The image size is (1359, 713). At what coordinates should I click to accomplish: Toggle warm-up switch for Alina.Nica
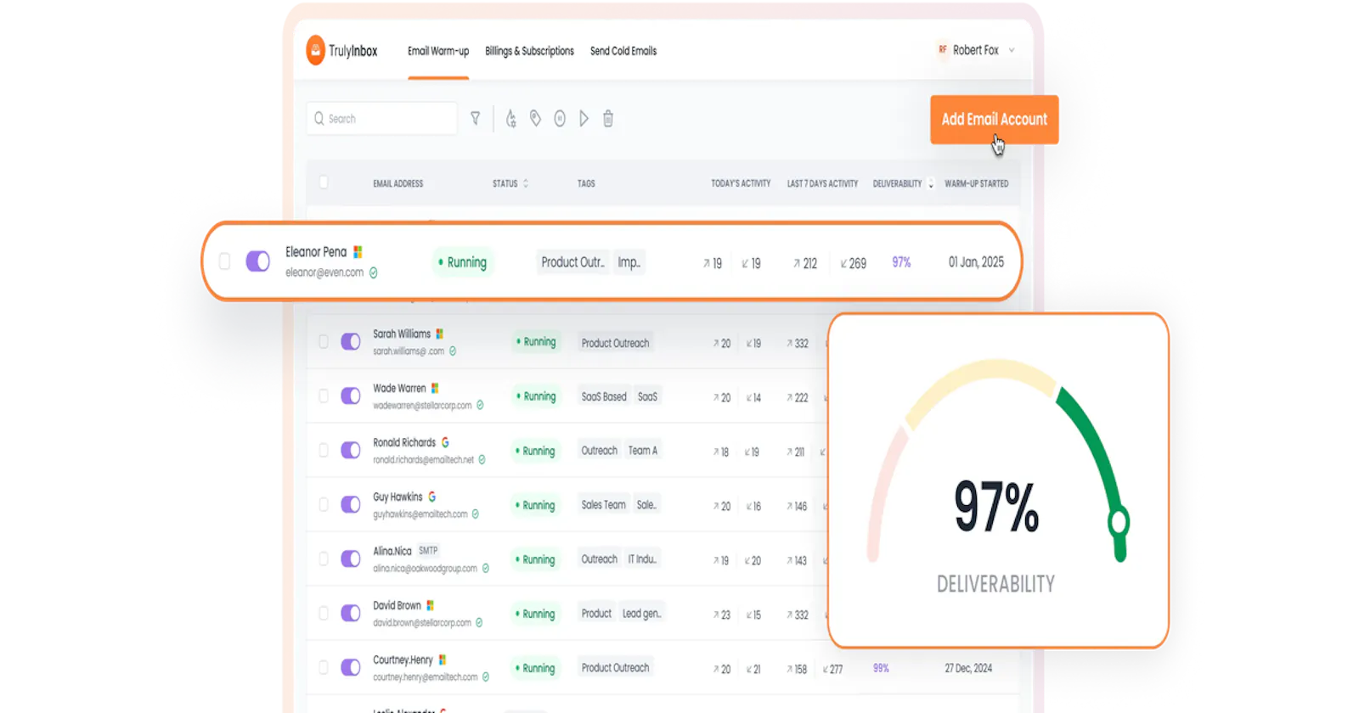pyautogui.click(x=351, y=559)
